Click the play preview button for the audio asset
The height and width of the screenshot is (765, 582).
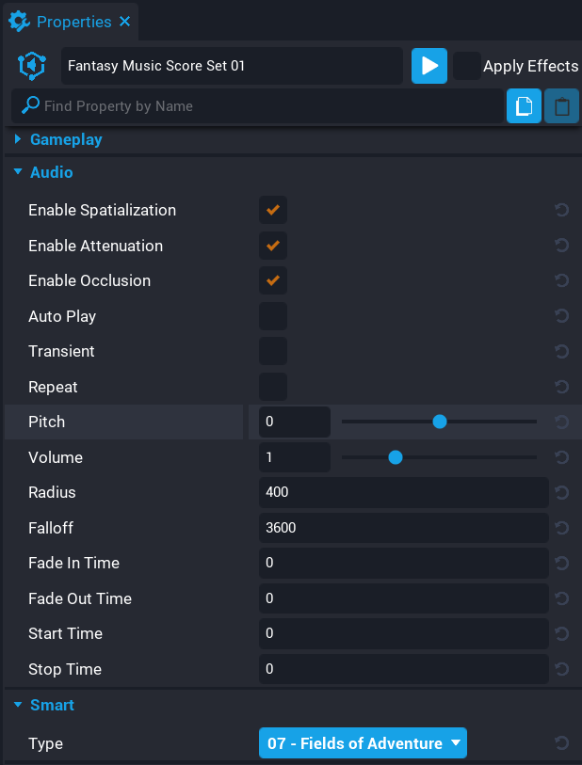tap(428, 66)
